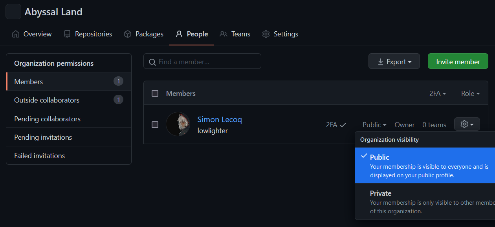Image resolution: width=495 pixels, height=227 pixels.
Task: Expand the Export dropdown
Action: point(394,61)
